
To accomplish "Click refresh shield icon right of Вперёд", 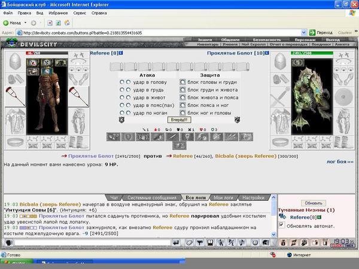I will pyautogui.click(x=237, y=120).
